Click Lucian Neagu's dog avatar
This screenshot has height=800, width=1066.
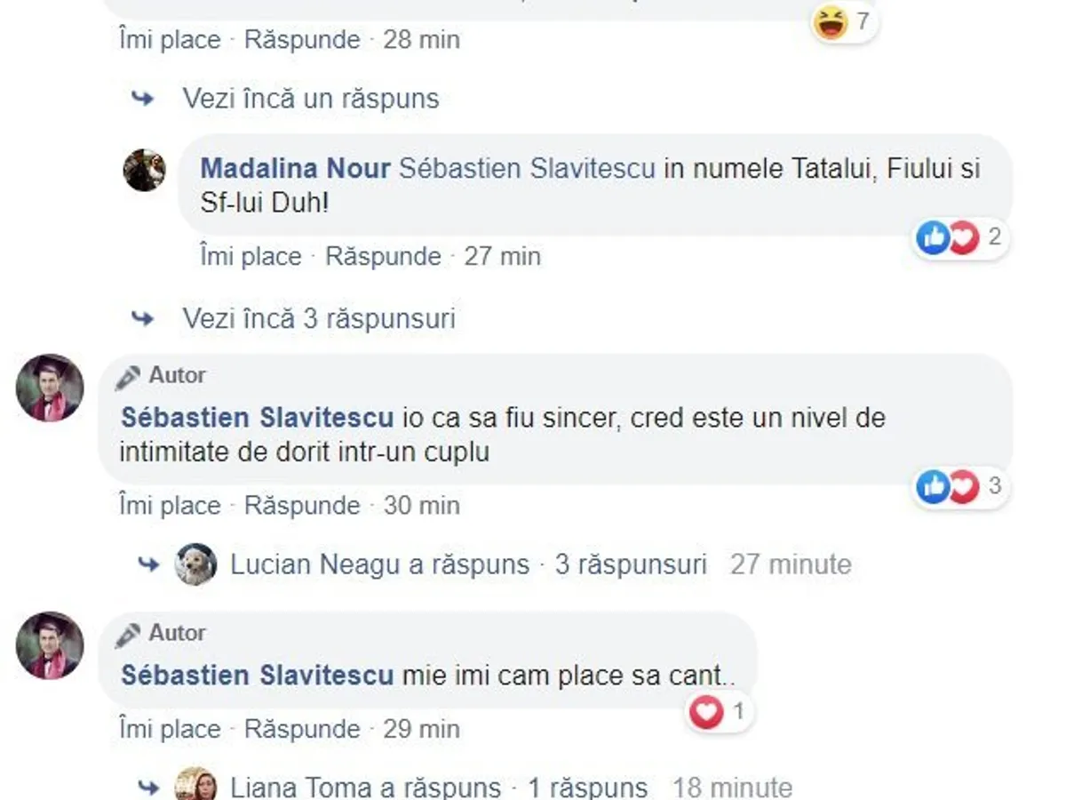(x=195, y=564)
